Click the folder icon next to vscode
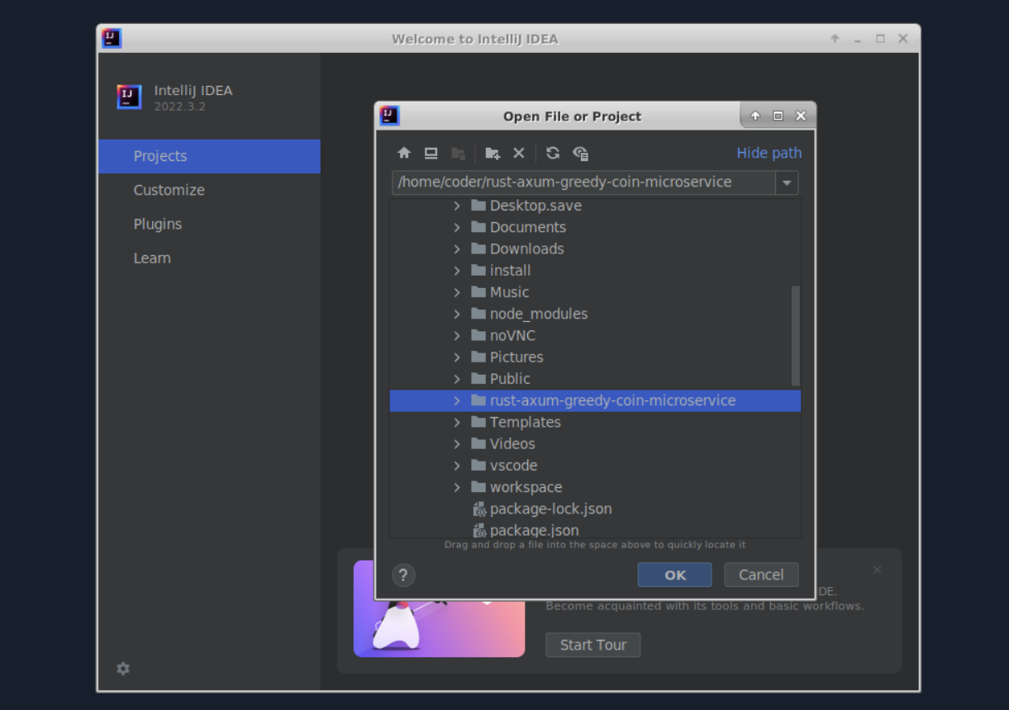The width and height of the screenshot is (1009, 710). [478, 465]
